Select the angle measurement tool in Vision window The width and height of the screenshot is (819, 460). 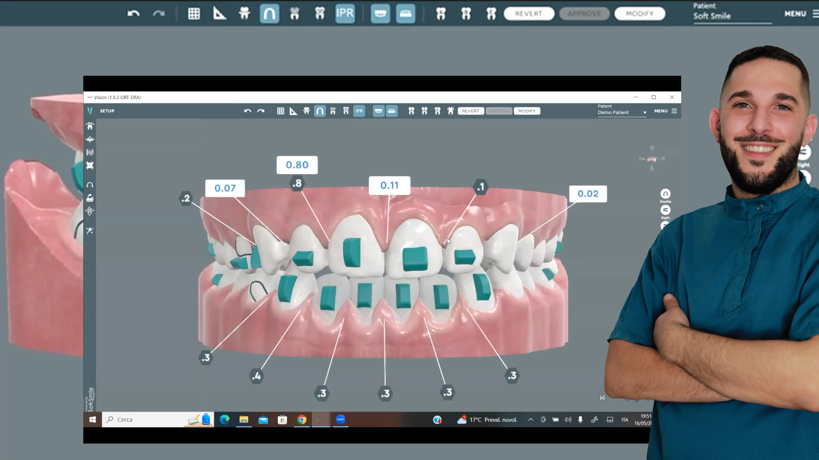293,111
